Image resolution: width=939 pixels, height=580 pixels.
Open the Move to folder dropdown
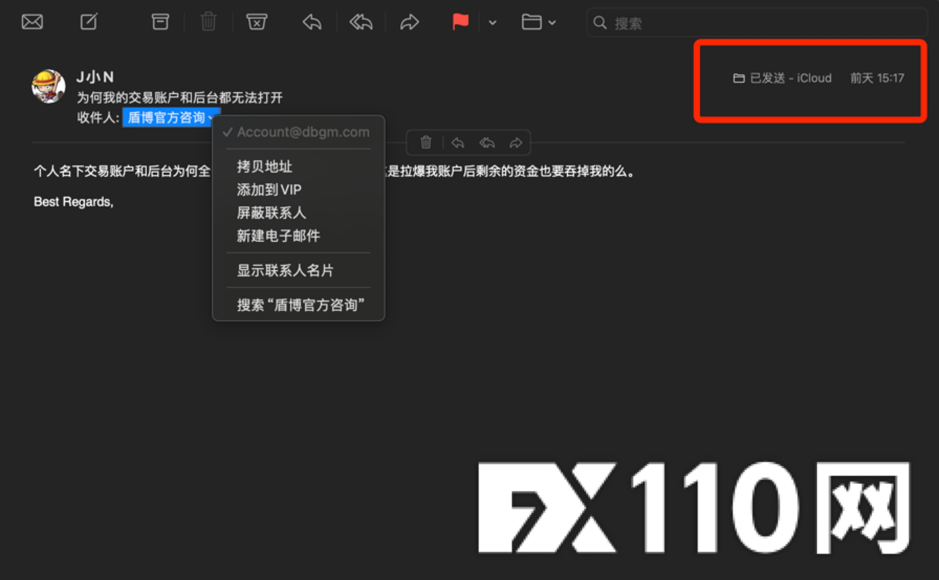click(538, 22)
